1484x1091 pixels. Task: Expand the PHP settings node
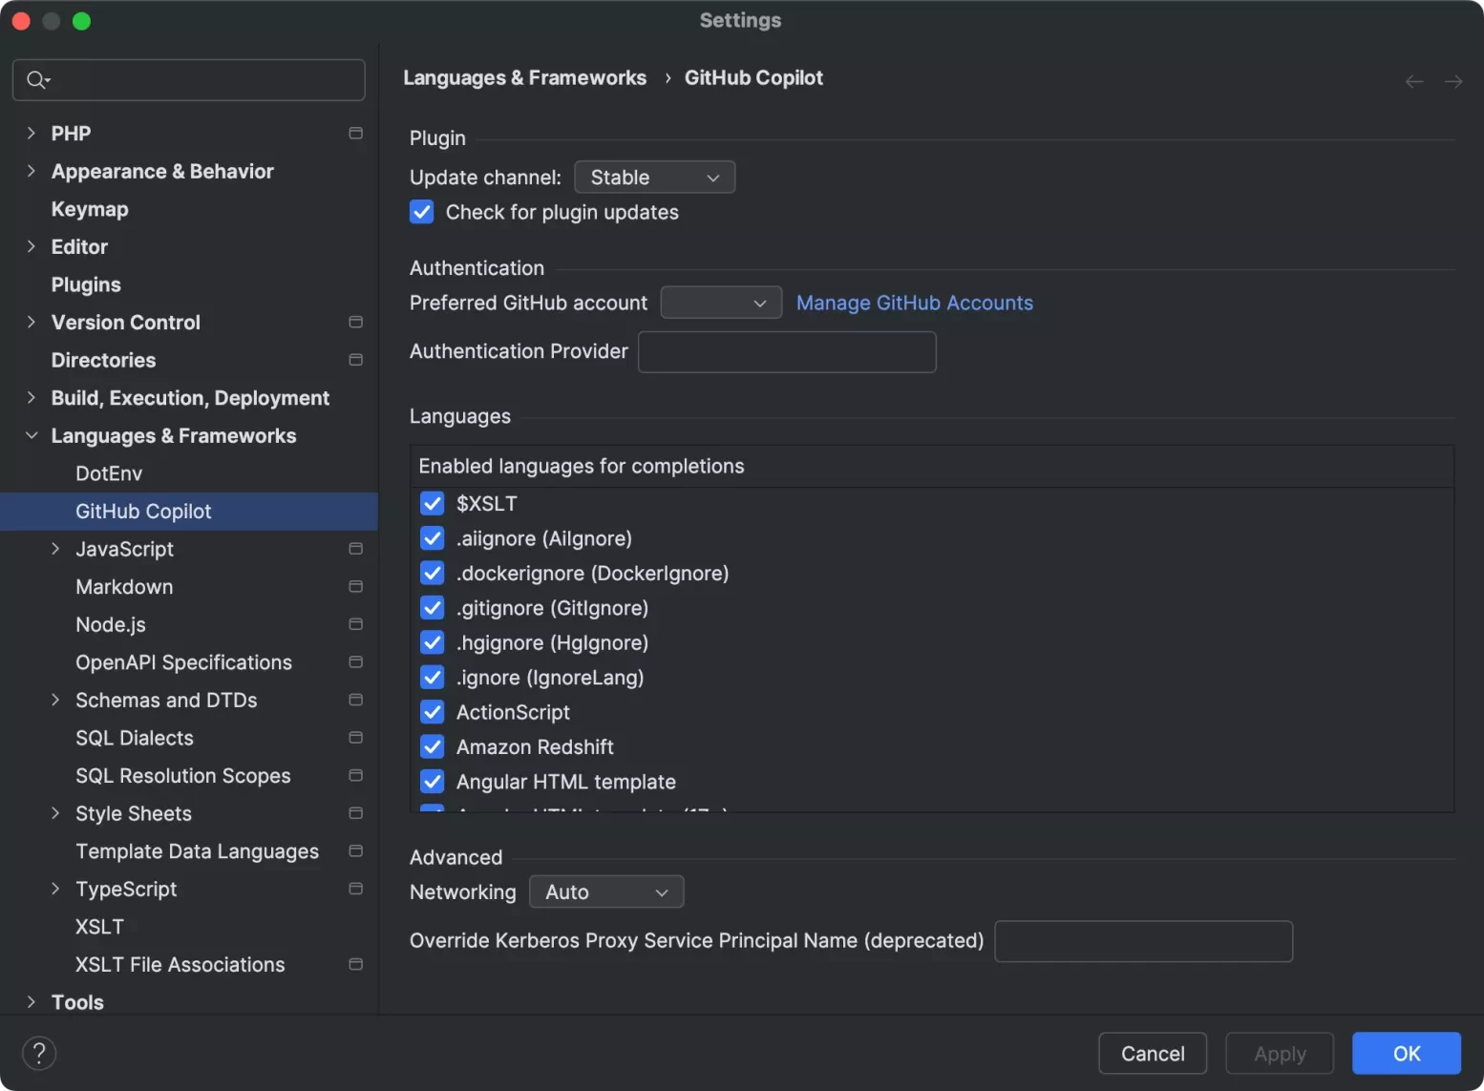click(32, 134)
